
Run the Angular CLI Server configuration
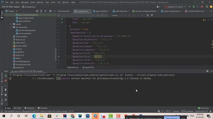click(x=190, y=7)
